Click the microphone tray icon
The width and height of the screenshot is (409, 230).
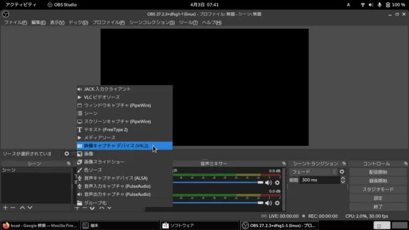tap(380, 4)
